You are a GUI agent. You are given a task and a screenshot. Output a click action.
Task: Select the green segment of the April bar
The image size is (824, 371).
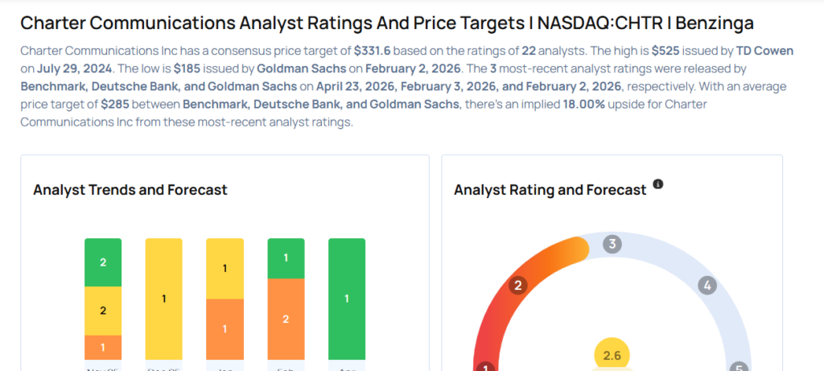coord(347,299)
